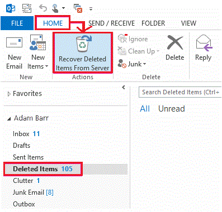This screenshot has height=212, width=222.
Task: Click the Undo arrow icon
Action: coord(43,8)
